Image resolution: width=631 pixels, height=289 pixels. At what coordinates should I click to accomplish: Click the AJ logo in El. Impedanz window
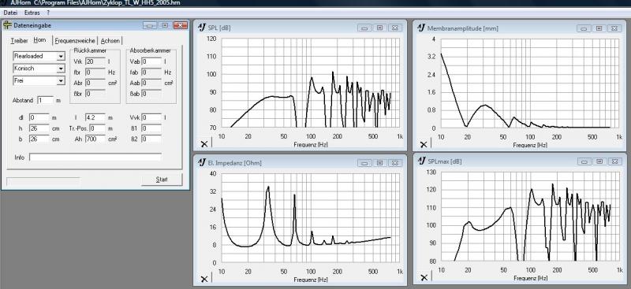click(x=202, y=162)
